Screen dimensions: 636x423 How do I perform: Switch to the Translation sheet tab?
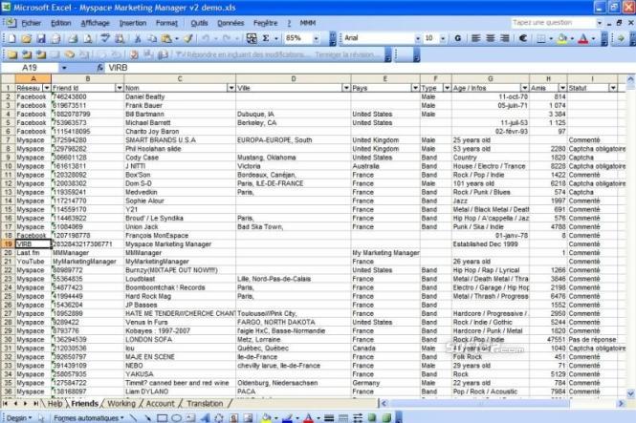click(x=205, y=404)
